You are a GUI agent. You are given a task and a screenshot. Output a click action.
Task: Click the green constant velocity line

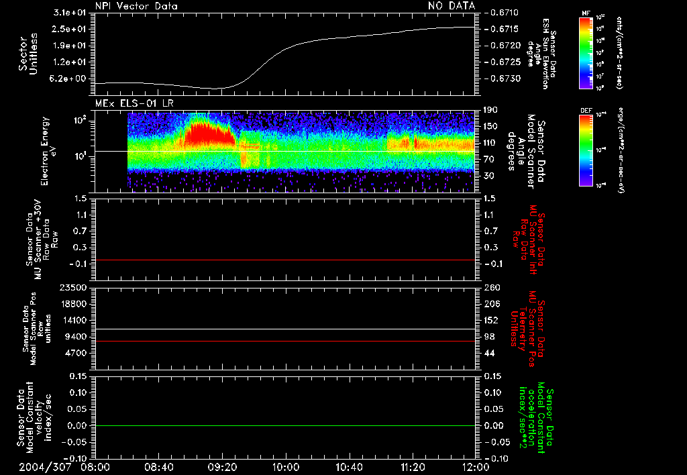pos(284,425)
